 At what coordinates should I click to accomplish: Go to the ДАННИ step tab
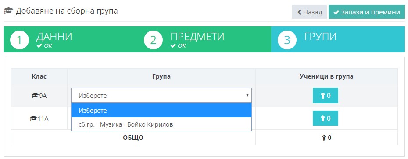71,39
